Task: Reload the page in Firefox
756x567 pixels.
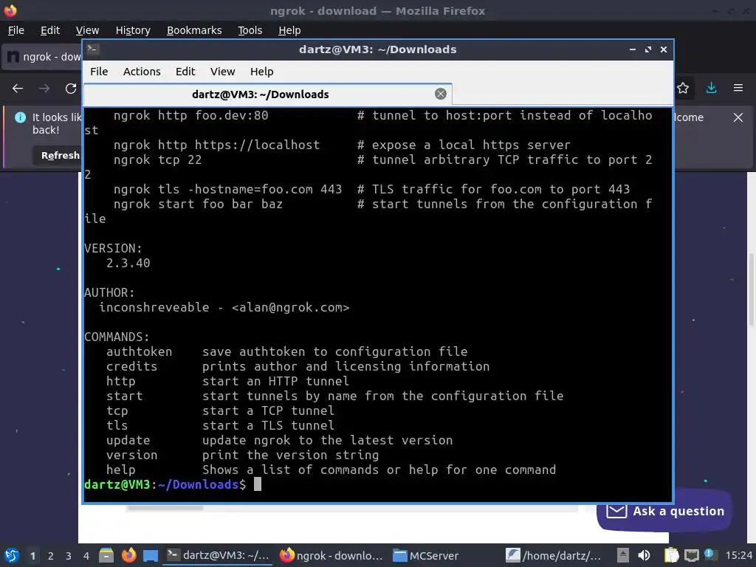Action: click(71, 89)
